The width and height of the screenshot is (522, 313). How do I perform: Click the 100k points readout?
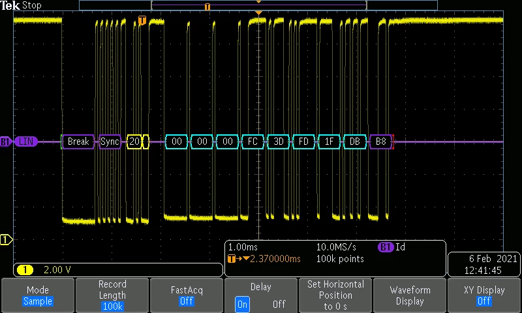tap(340, 259)
